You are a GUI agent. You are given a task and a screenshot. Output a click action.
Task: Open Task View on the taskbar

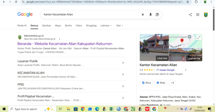pyautogui.click(x=60, y=109)
